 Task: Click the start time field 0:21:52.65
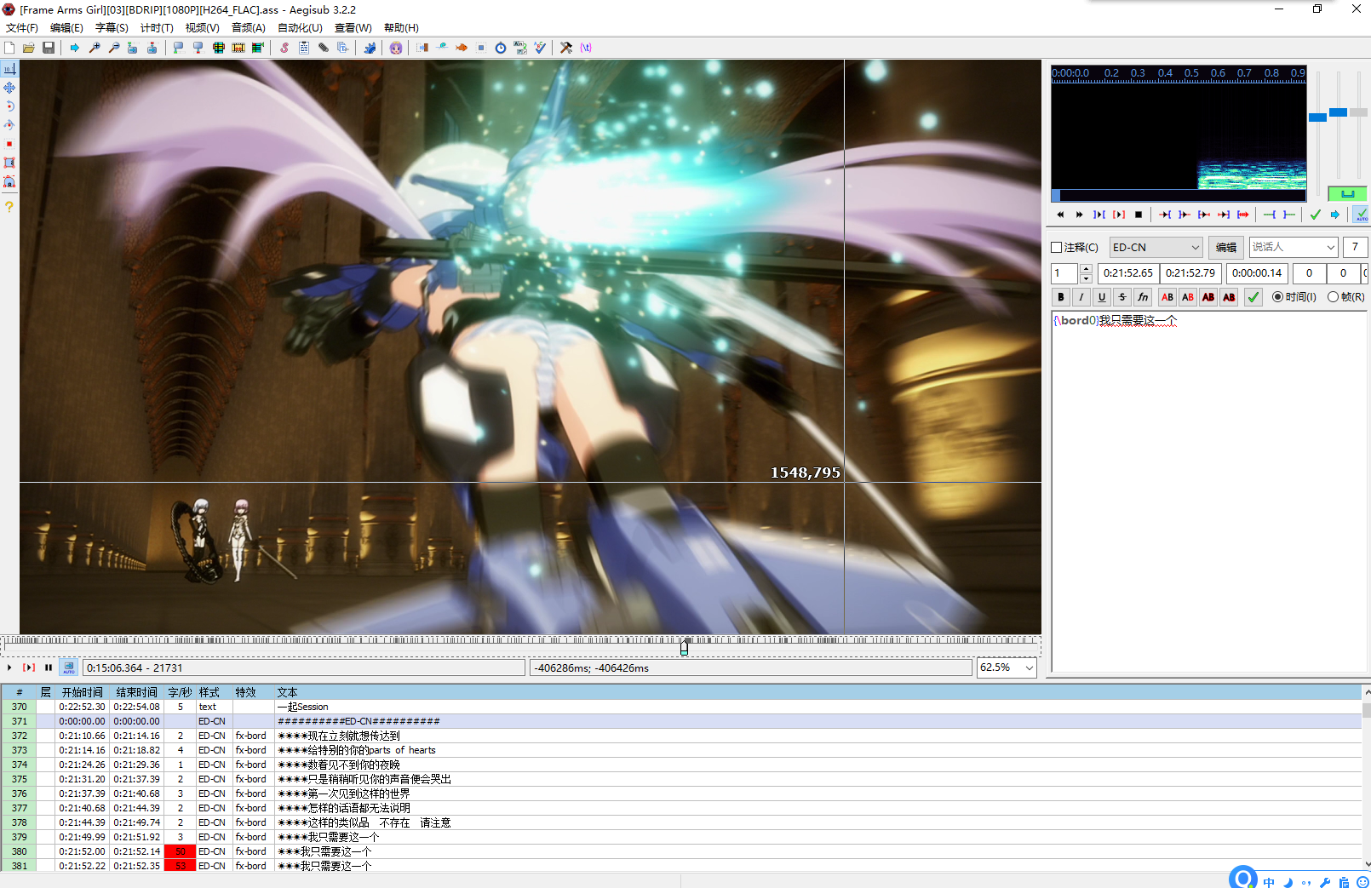pyautogui.click(x=1127, y=273)
